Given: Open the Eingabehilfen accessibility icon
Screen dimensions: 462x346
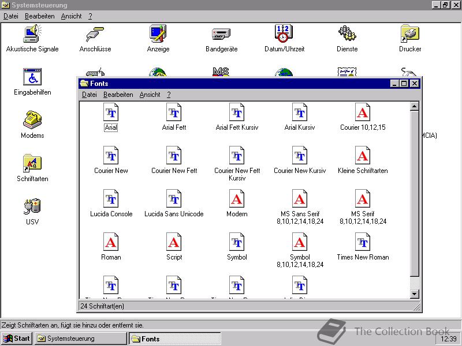Looking at the screenshot, I should pyautogui.click(x=32, y=77).
